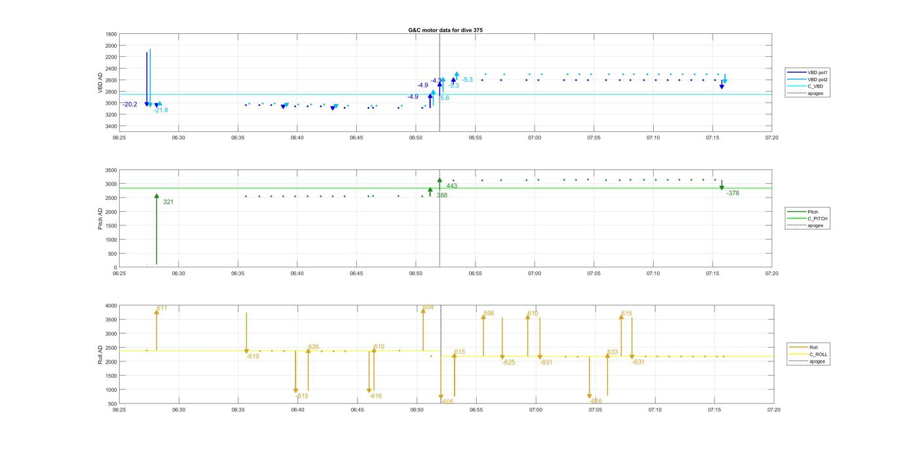
Task: Click the '-21.8' VBD data label
Action: [x=160, y=110]
